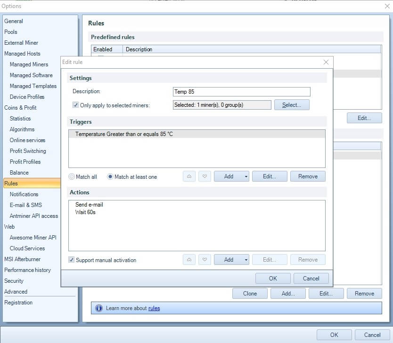Remove the selected trigger
This screenshot has width=393, height=343.
coord(308,176)
